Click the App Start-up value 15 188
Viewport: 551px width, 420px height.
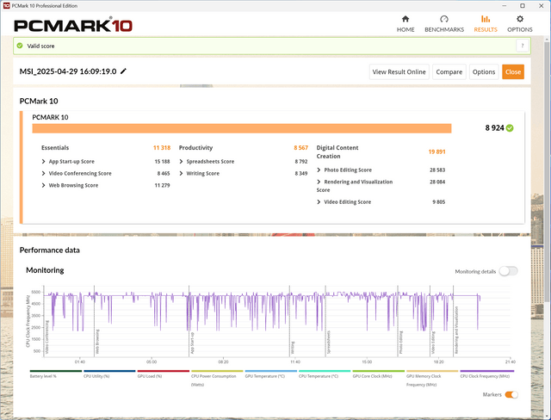(162, 162)
